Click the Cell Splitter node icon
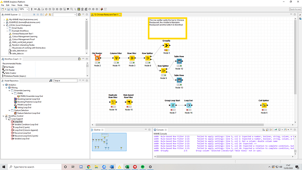The height and width of the screenshot is (170, 302). pyautogui.click(x=264, y=105)
